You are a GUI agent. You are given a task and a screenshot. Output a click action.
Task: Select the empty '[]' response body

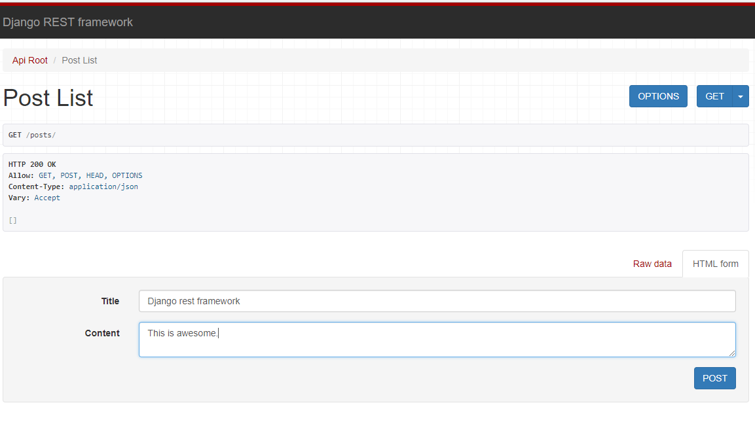point(13,221)
